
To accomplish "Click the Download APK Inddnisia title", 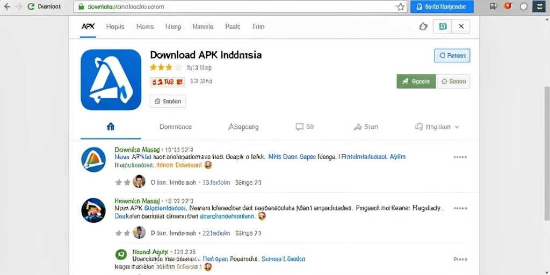I will point(206,55).
